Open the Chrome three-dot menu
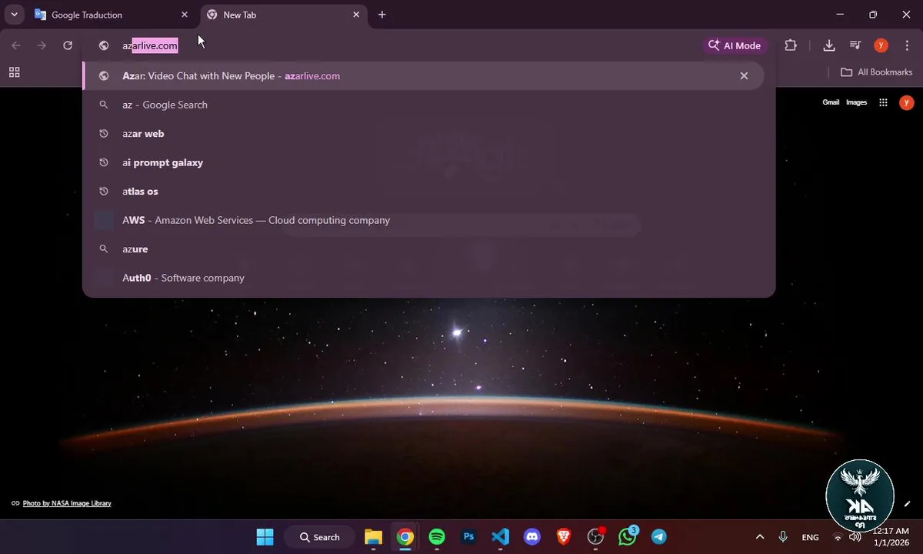 coord(906,45)
